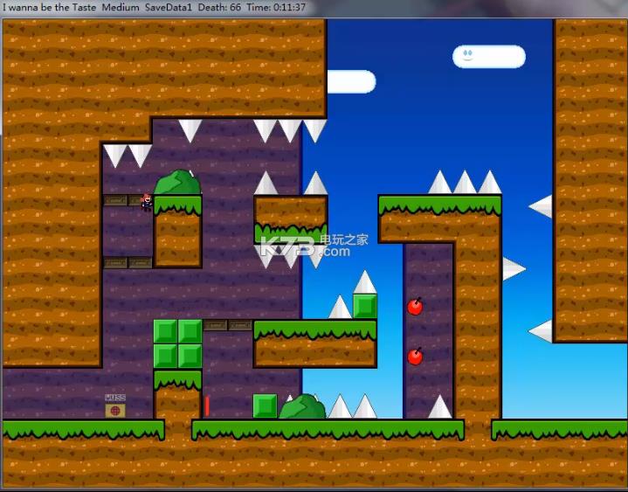Viewport: 628px width, 492px height.
Task: Click the plain white cloud without a face
Action: click(x=351, y=82)
